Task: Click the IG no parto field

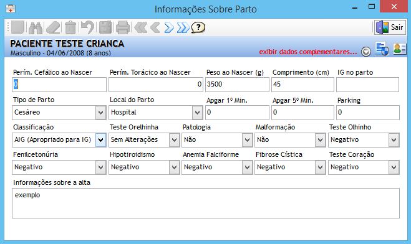Action: pyautogui.click(x=368, y=85)
